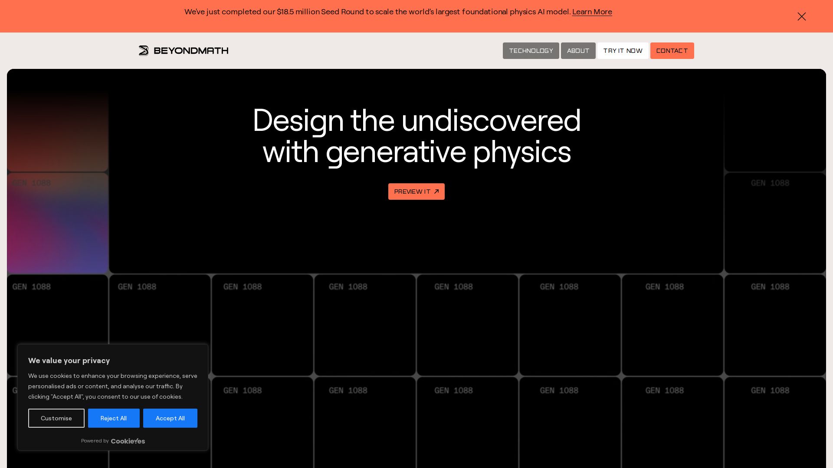Click the We value your privacy heading
The height and width of the screenshot is (468, 833).
69,361
